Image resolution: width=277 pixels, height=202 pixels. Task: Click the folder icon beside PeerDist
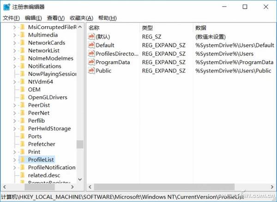tap(23, 105)
